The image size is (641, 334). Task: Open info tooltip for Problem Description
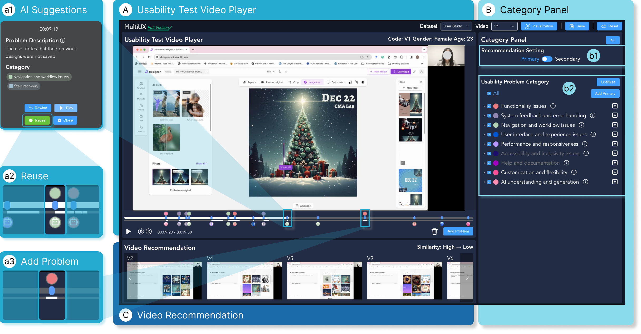(x=63, y=40)
